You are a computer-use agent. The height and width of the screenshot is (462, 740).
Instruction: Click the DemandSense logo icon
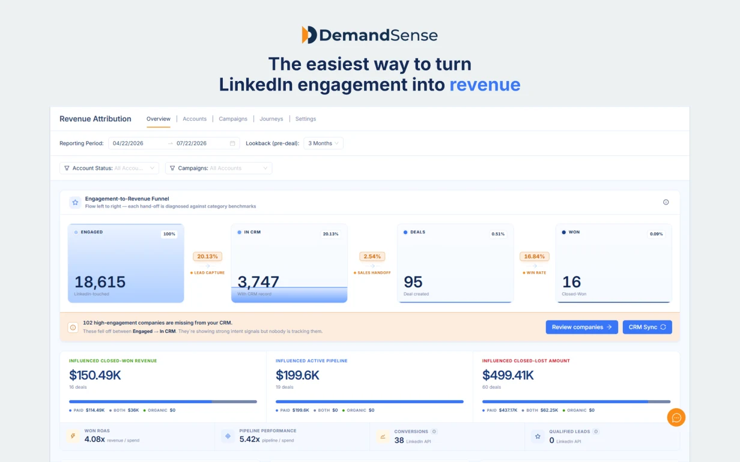pyautogui.click(x=309, y=35)
